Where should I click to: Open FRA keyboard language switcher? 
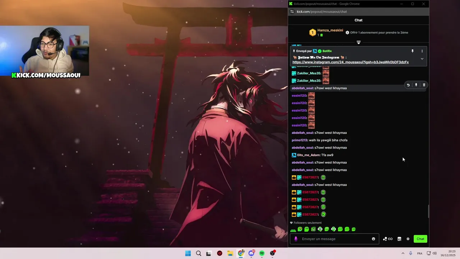[x=419, y=254]
